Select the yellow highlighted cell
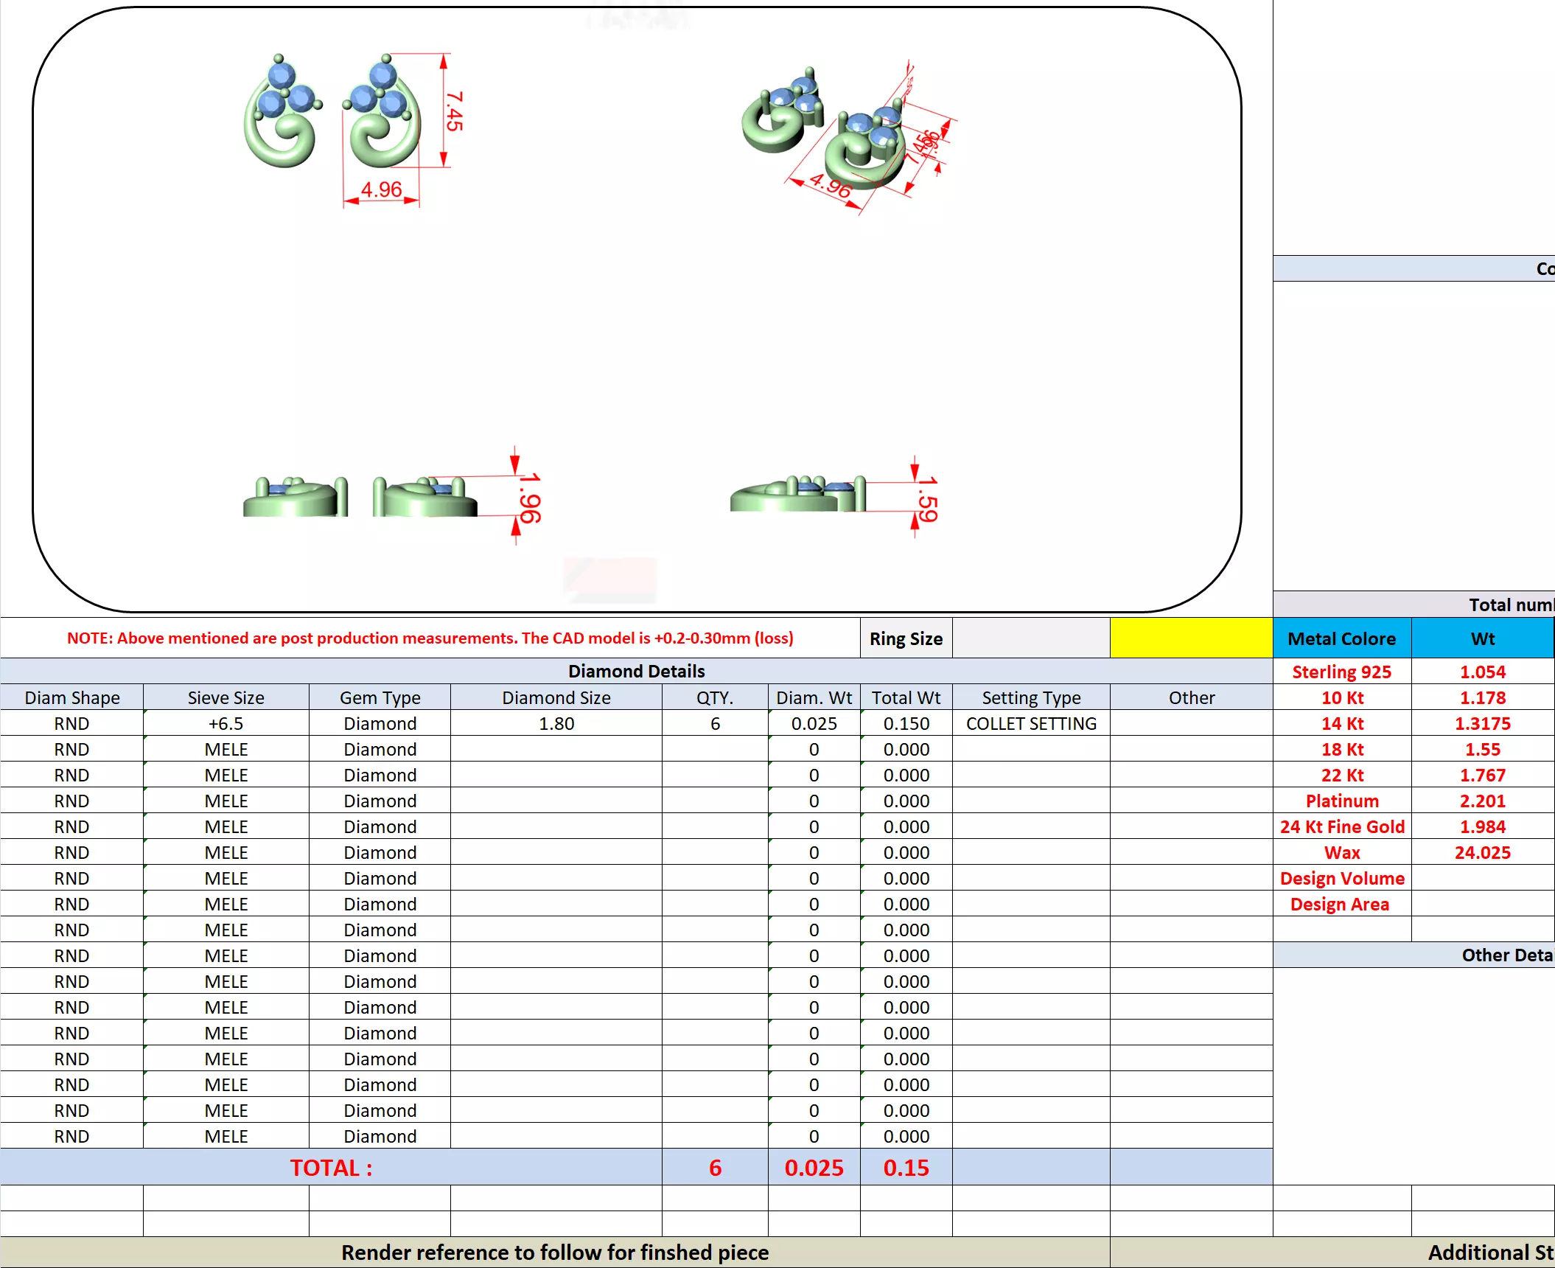Screen dimensions: 1555x1268 pos(1191,638)
